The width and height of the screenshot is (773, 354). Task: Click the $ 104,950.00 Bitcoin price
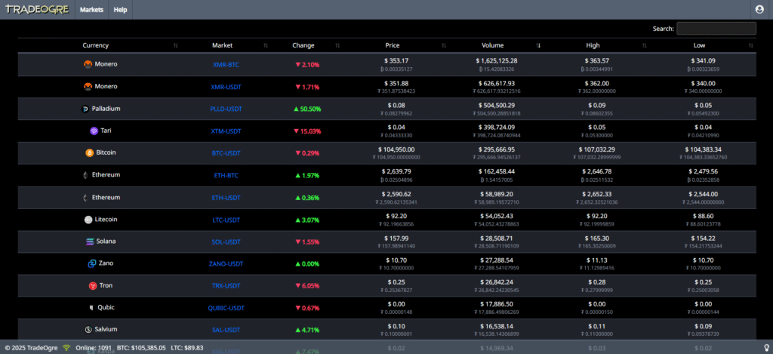(396, 149)
